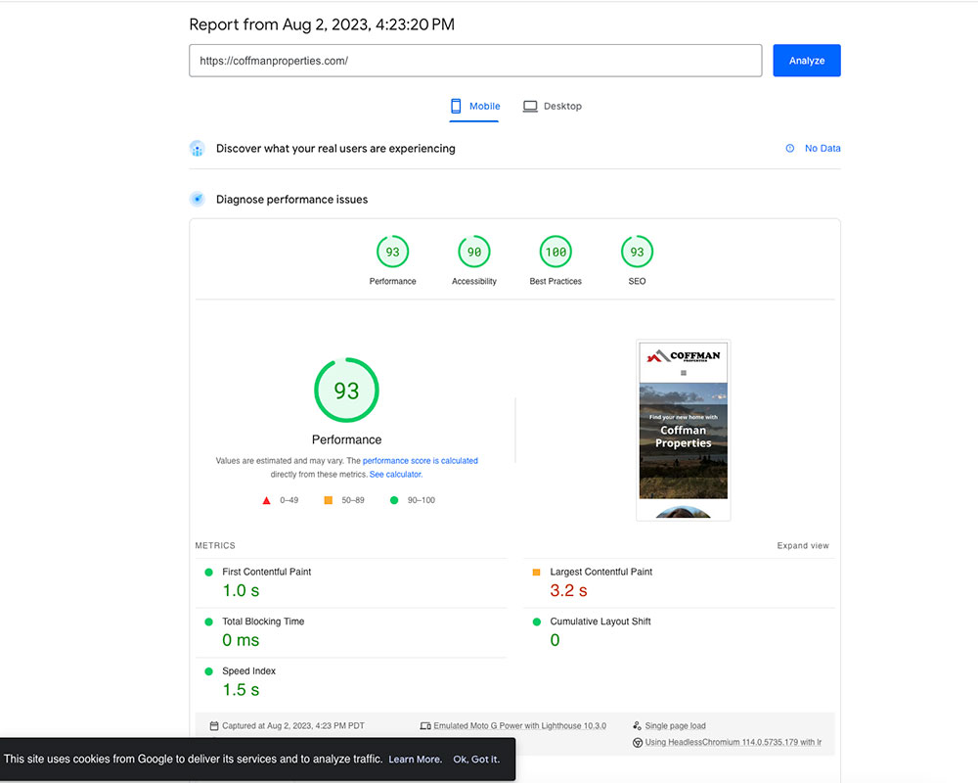978x783 pixels.
Task: Click the Coffman Properties page screenshot thumbnail
Action: (x=683, y=431)
